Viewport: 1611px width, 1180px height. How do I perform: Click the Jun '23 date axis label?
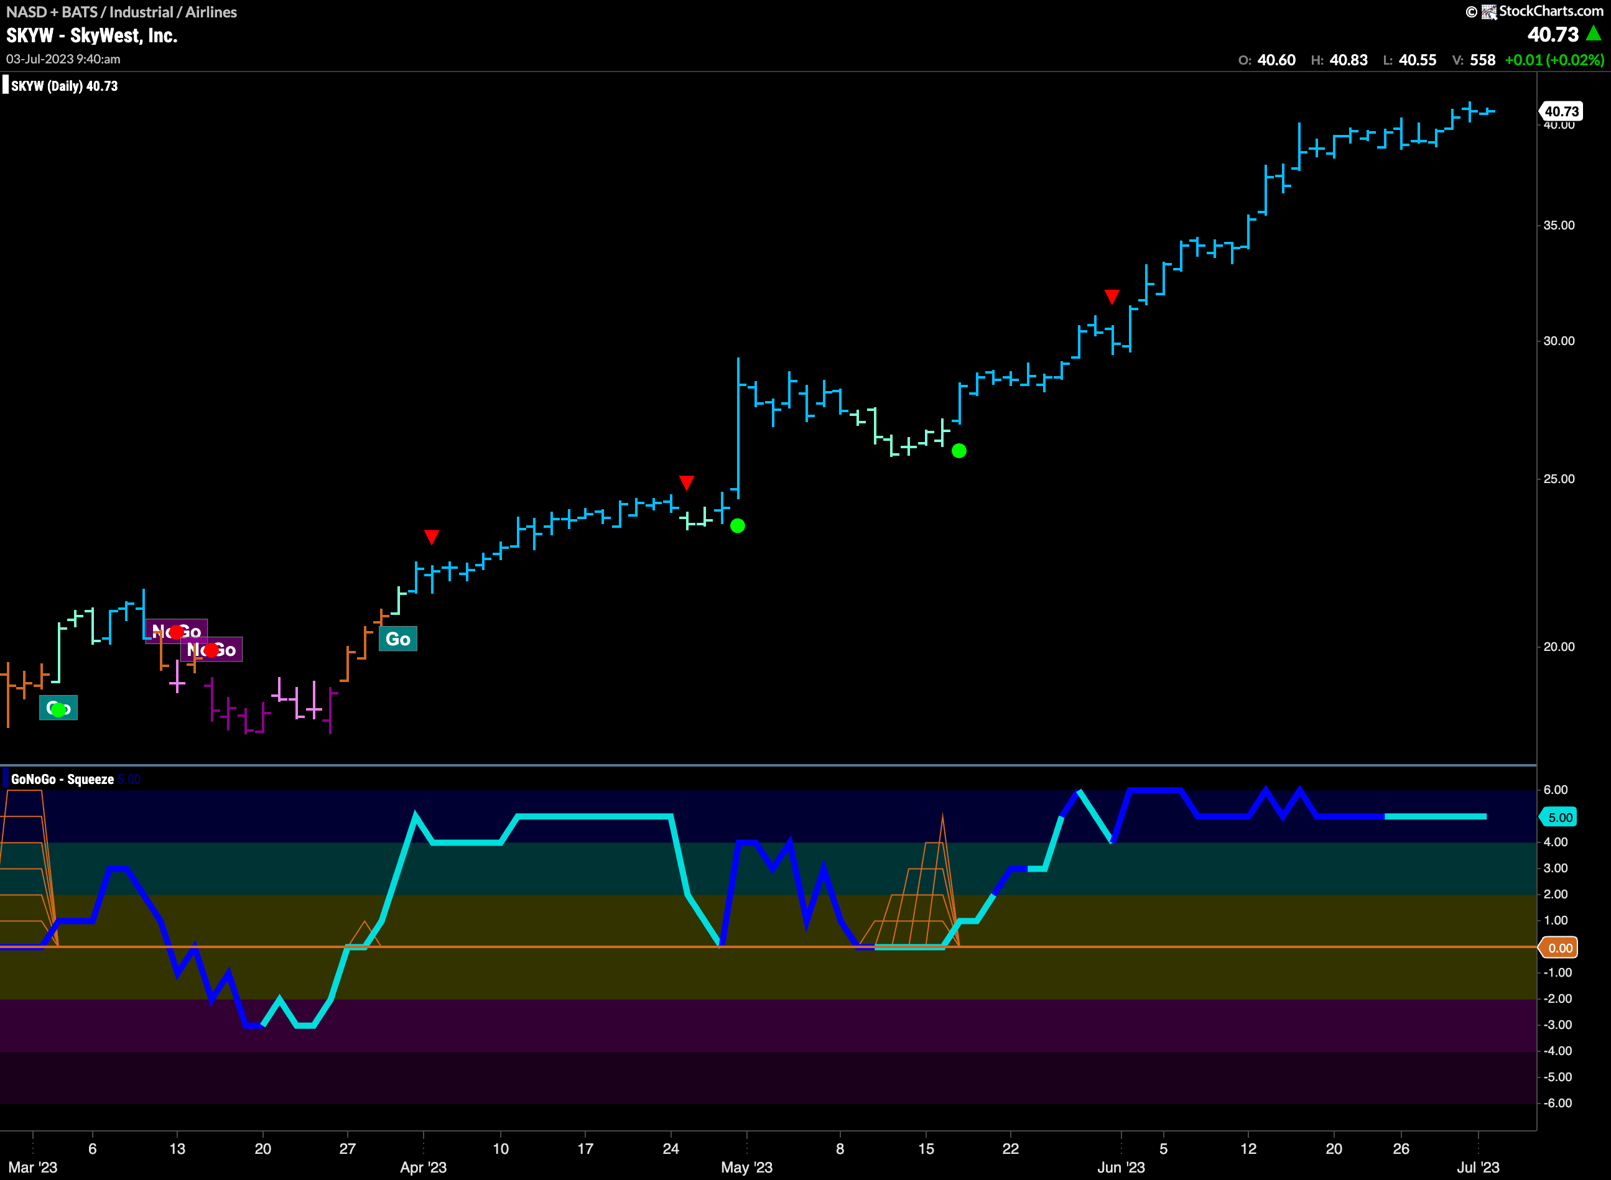click(x=1121, y=1167)
